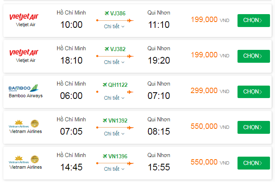Click the green airplane icon beside VJ386
Viewport: 275px width, 182px height.
(x=106, y=13)
